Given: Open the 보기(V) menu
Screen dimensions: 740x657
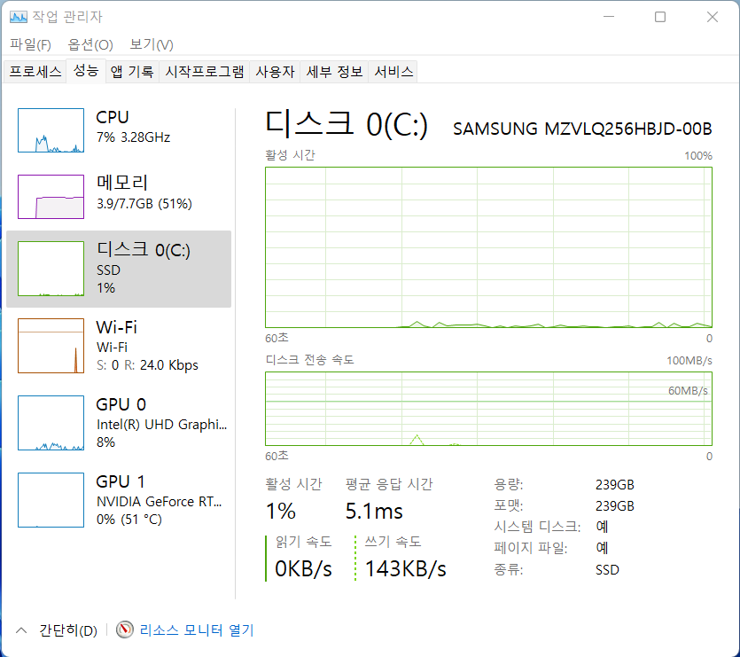Looking at the screenshot, I should [151, 44].
